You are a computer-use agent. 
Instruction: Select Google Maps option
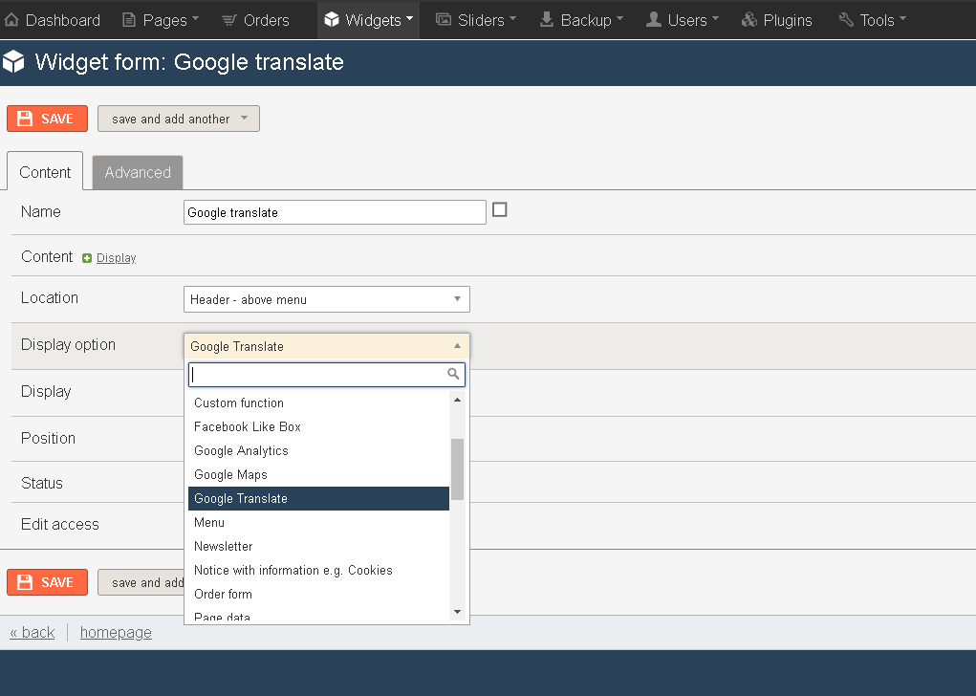click(318, 474)
